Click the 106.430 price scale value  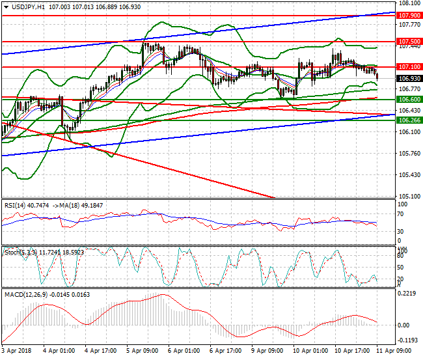tap(409, 111)
